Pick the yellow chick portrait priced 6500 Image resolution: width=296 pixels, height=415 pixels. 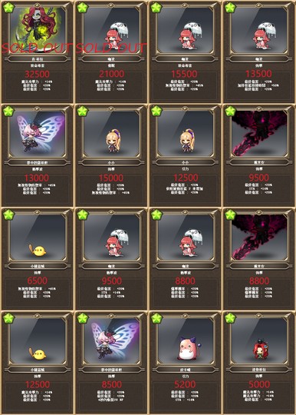pyautogui.click(x=38, y=237)
